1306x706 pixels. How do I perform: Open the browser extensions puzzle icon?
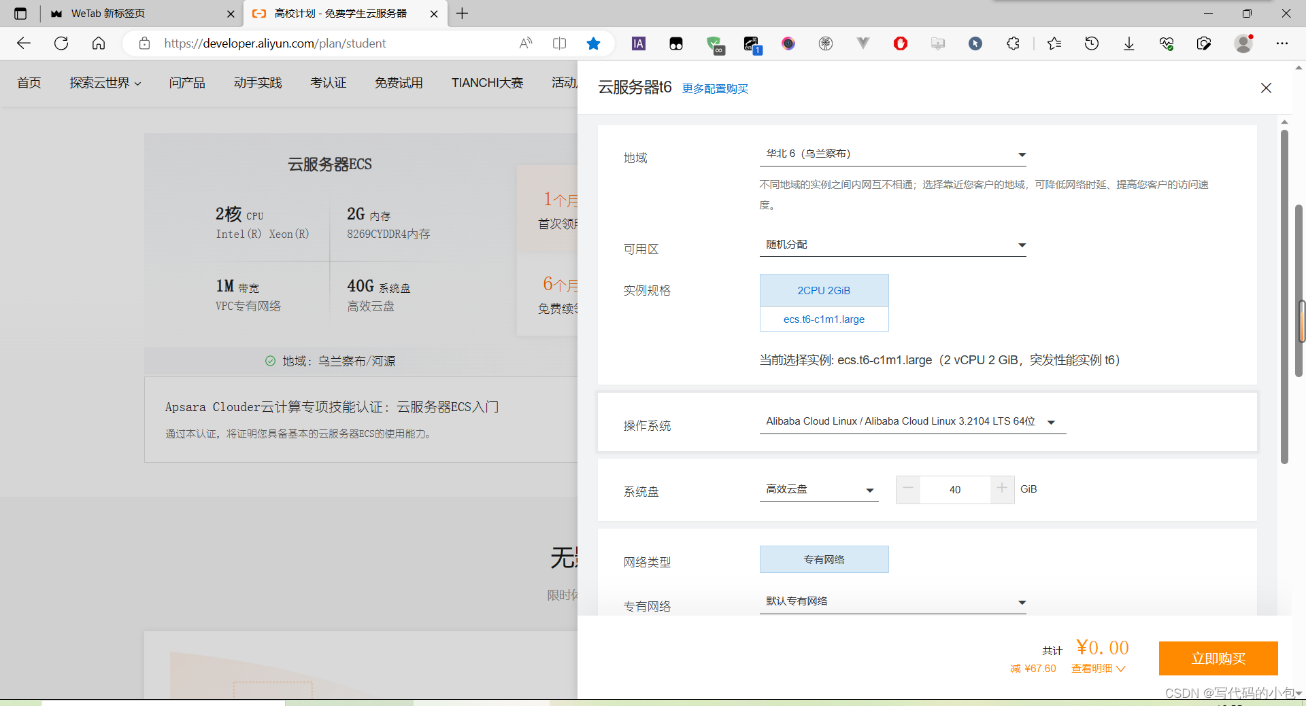[1013, 43]
